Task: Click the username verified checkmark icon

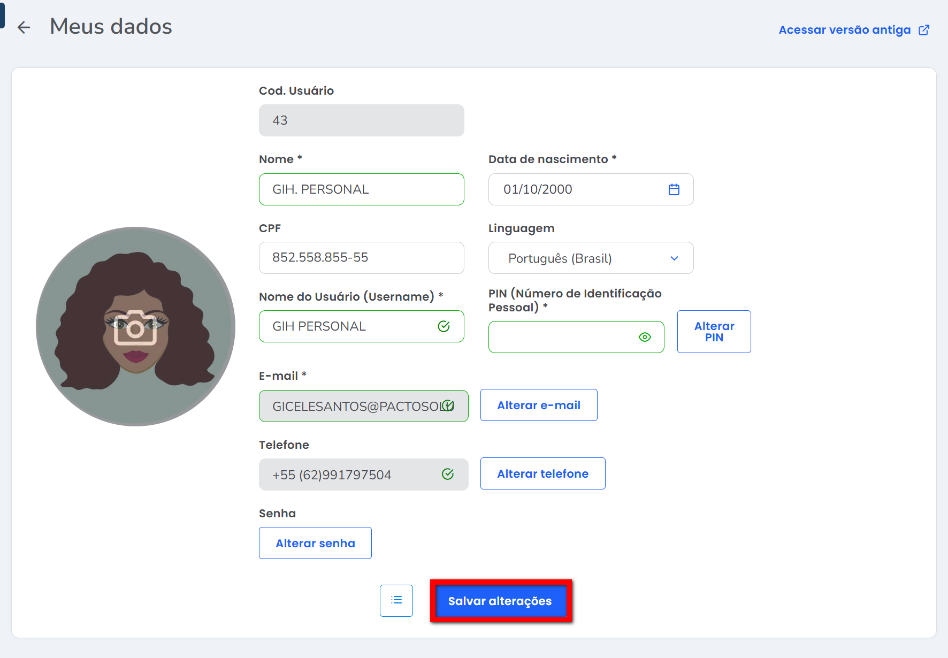Action: [x=444, y=326]
